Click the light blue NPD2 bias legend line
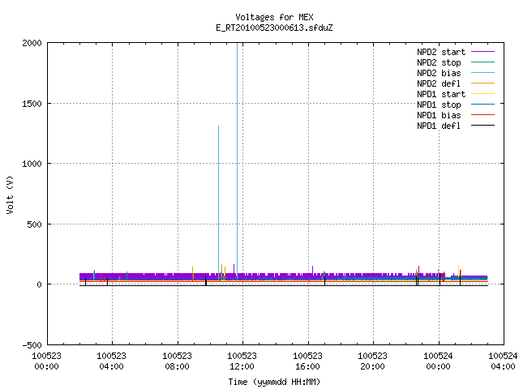519x389 pixels. [483, 73]
